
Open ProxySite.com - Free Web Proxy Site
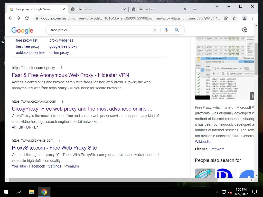click(54, 148)
